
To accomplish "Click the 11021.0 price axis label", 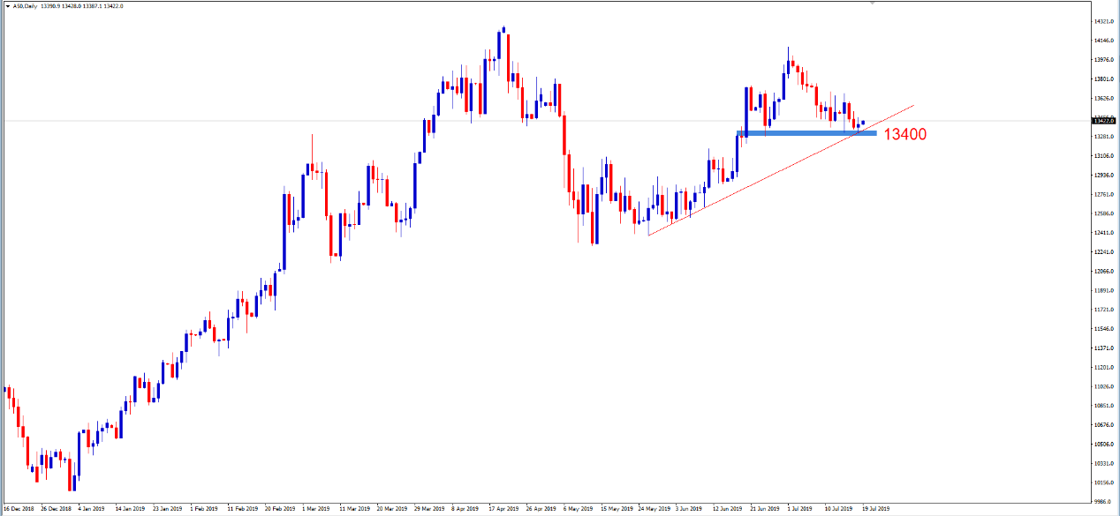I will [x=1102, y=386].
